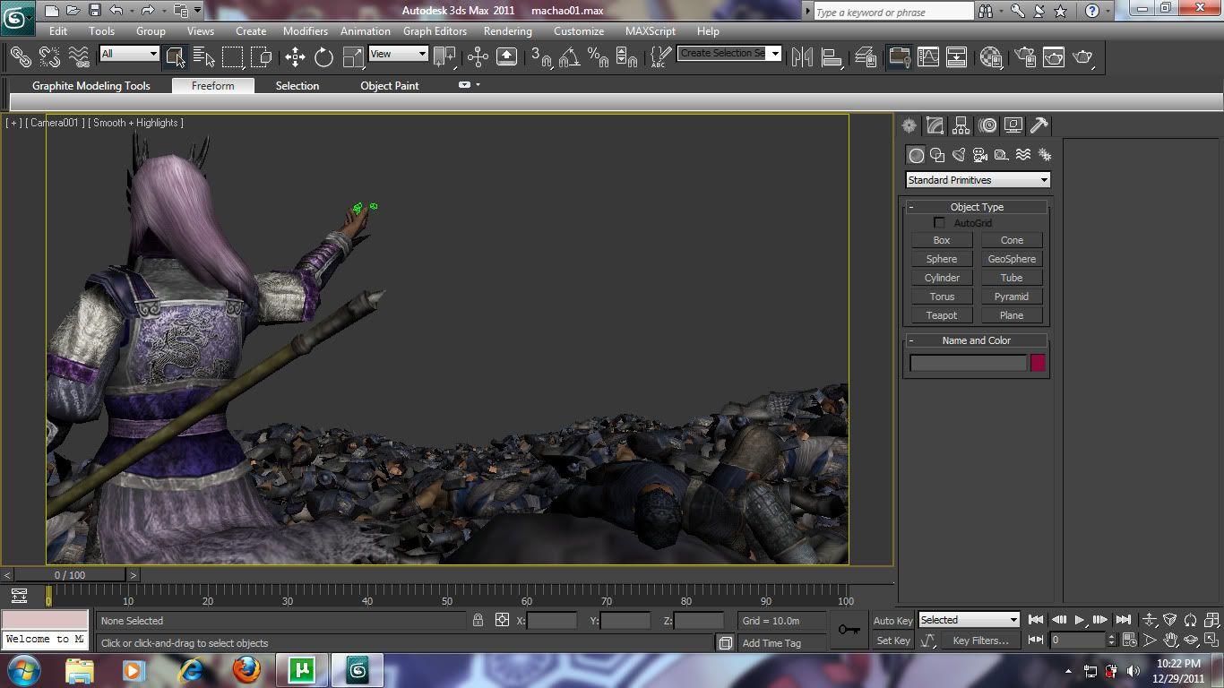Image resolution: width=1224 pixels, height=688 pixels.
Task: Open the Modify panel tab
Action: pos(935,125)
